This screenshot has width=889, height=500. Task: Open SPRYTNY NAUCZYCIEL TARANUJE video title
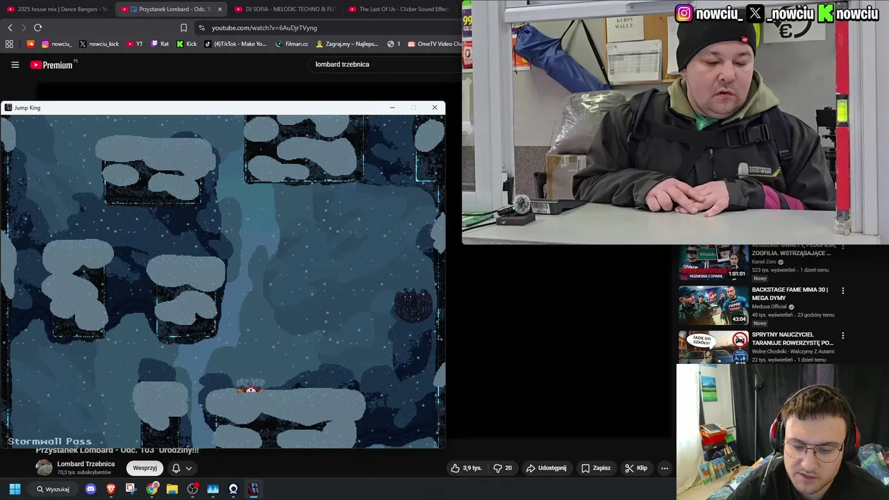pyautogui.click(x=792, y=338)
